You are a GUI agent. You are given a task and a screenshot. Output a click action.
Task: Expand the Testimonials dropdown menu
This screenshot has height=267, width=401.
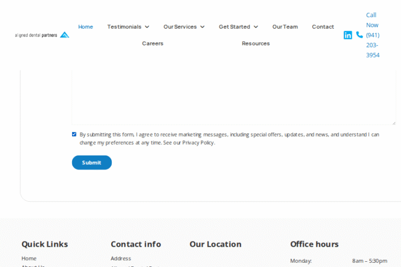pyautogui.click(x=128, y=27)
